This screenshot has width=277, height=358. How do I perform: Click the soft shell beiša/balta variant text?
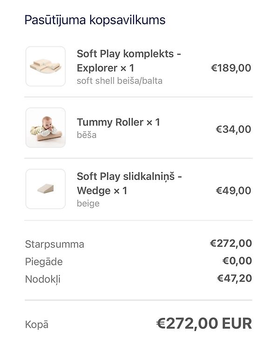120,81
